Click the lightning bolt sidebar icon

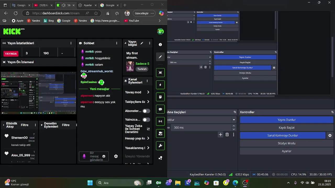[x=160, y=85]
